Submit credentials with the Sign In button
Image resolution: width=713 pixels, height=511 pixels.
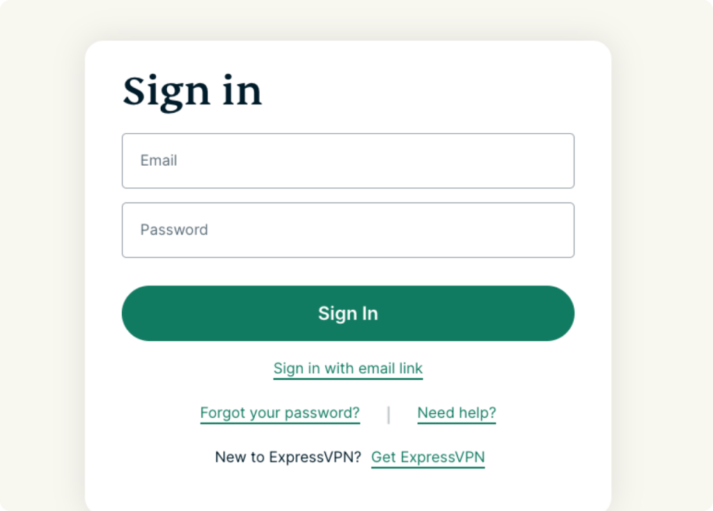[347, 313]
